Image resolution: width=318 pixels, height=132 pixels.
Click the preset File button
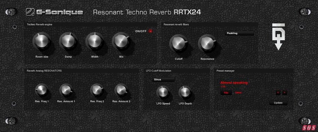(226, 93)
